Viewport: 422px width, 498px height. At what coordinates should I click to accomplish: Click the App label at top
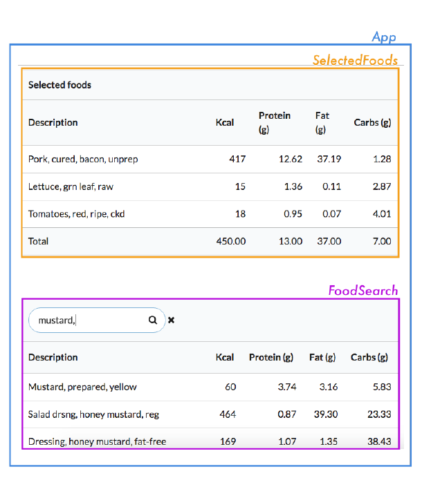point(384,37)
